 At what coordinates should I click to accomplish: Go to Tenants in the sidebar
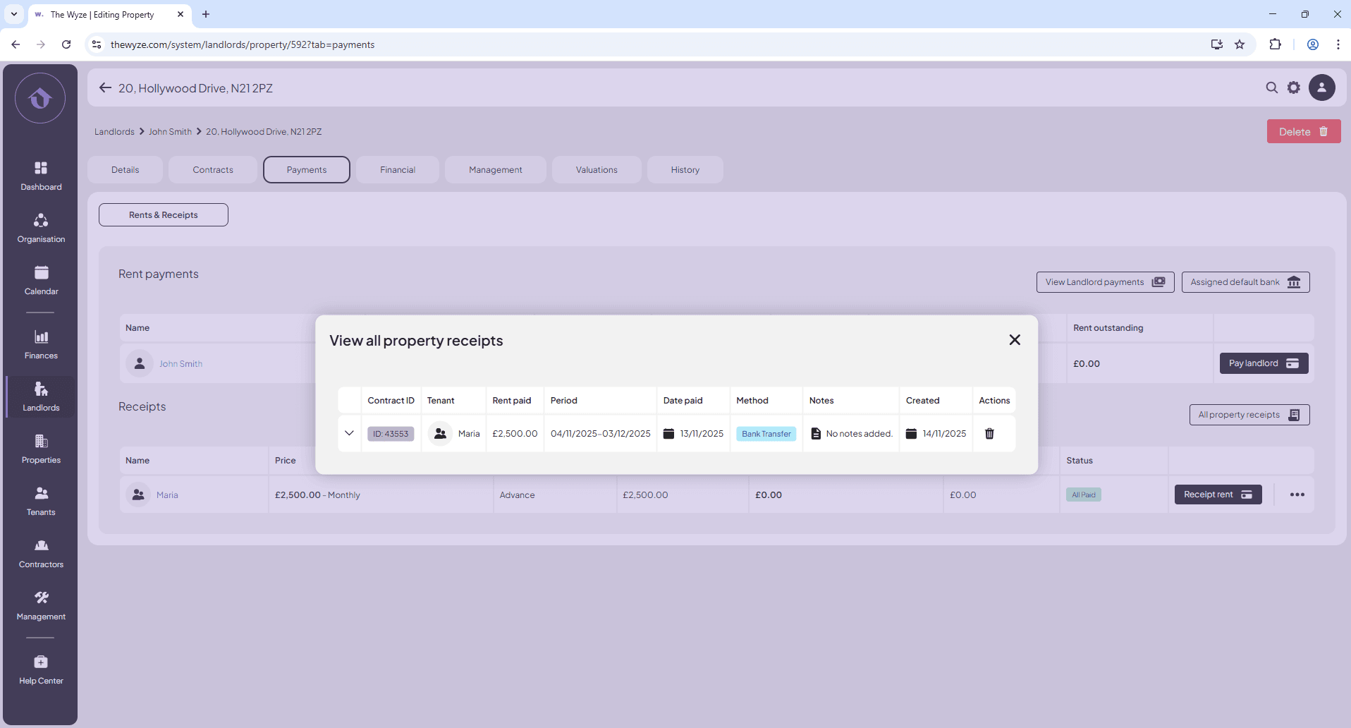[x=41, y=501]
